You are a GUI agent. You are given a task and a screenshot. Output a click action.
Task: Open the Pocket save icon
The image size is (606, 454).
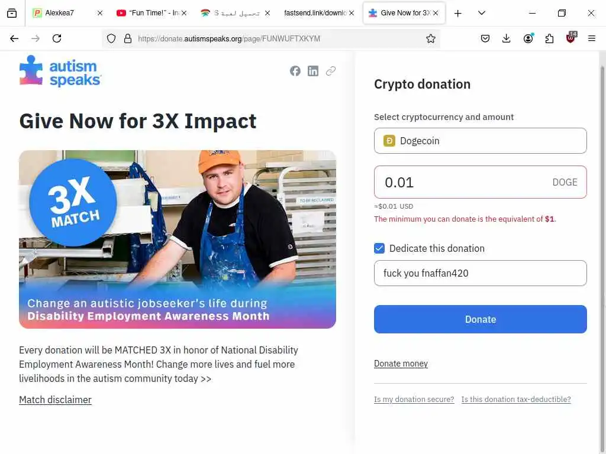(485, 38)
